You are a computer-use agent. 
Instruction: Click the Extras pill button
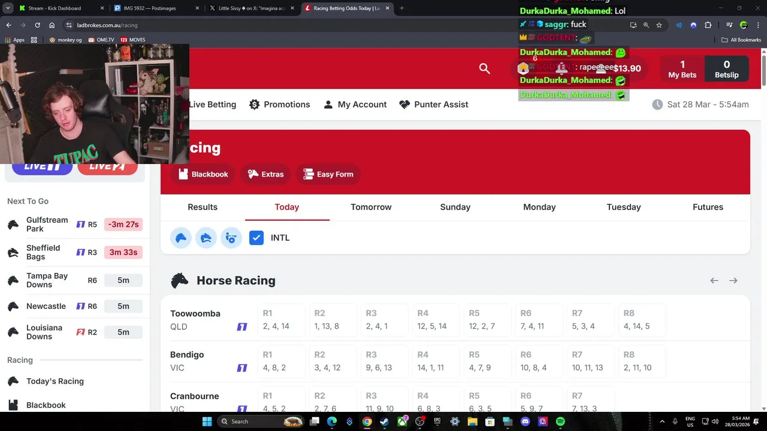click(265, 174)
